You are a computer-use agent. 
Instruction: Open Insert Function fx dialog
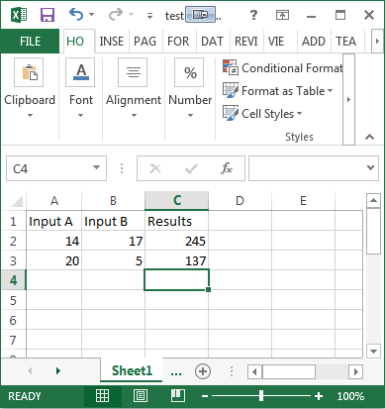pos(227,168)
